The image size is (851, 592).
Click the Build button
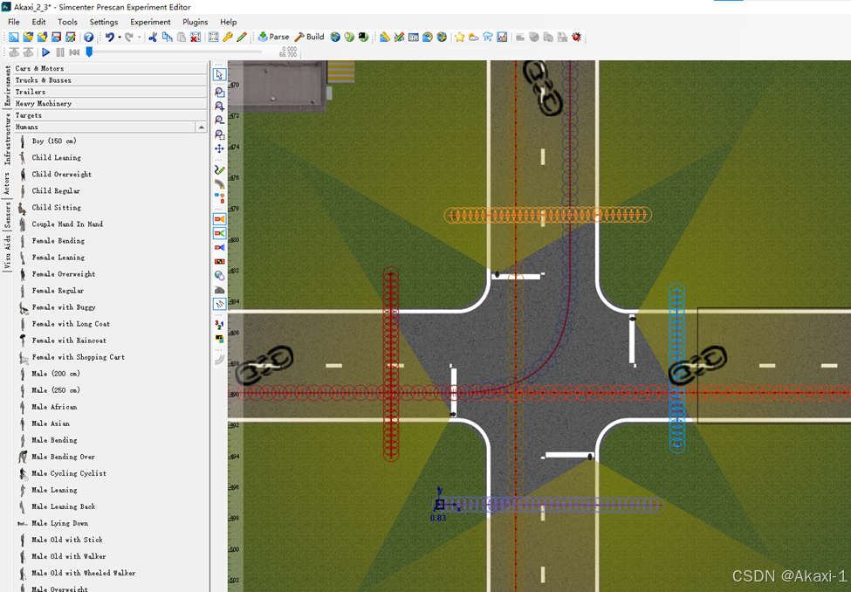pyautogui.click(x=309, y=37)
